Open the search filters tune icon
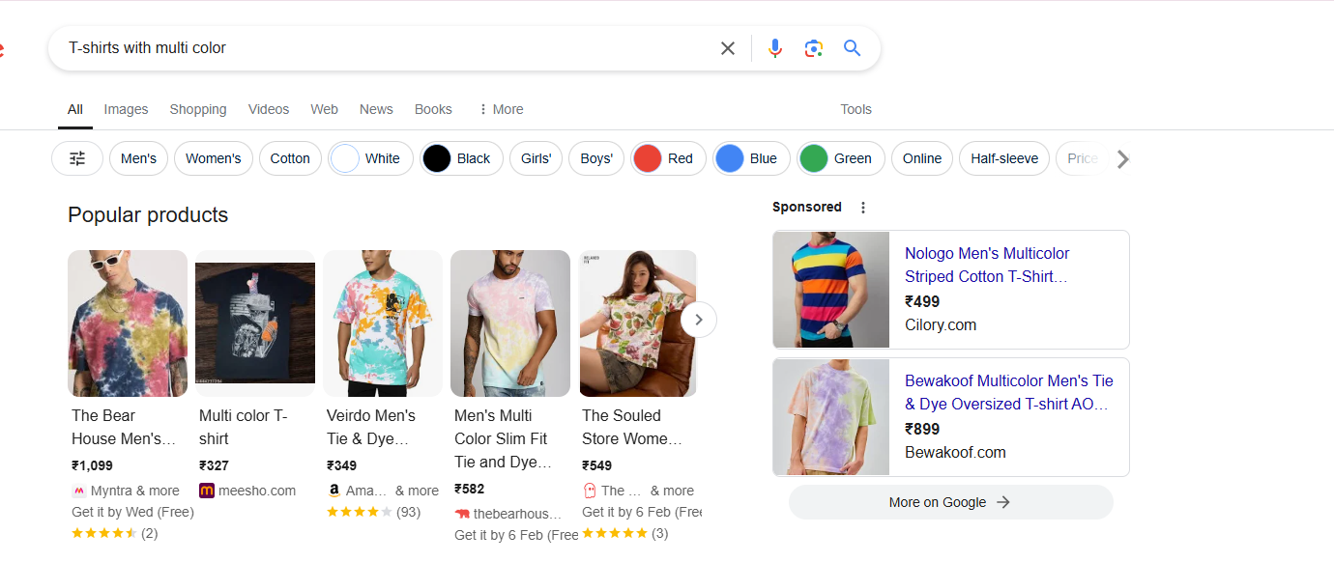 click(76, 157)
